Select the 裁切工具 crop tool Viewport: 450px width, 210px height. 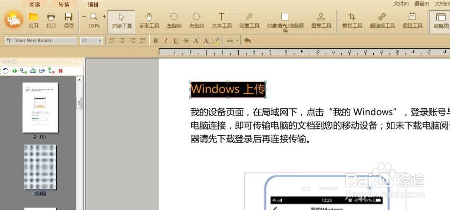[x=352, y=20]
